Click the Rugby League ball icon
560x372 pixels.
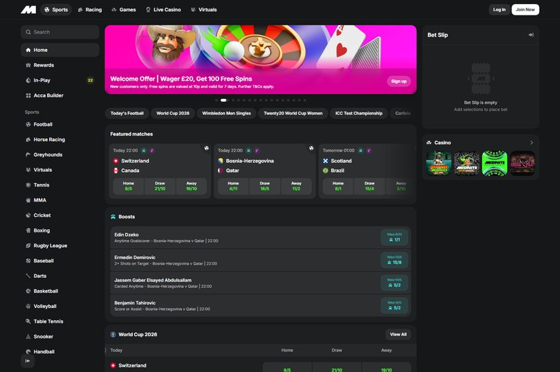tap(28, 246)
